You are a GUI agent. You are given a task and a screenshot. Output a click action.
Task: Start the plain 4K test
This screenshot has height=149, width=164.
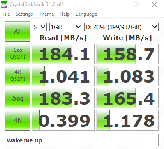point(18,120)
